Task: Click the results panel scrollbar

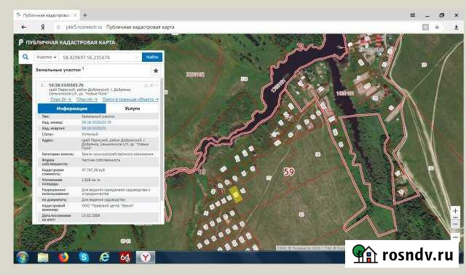Action: tap(162, 140)
